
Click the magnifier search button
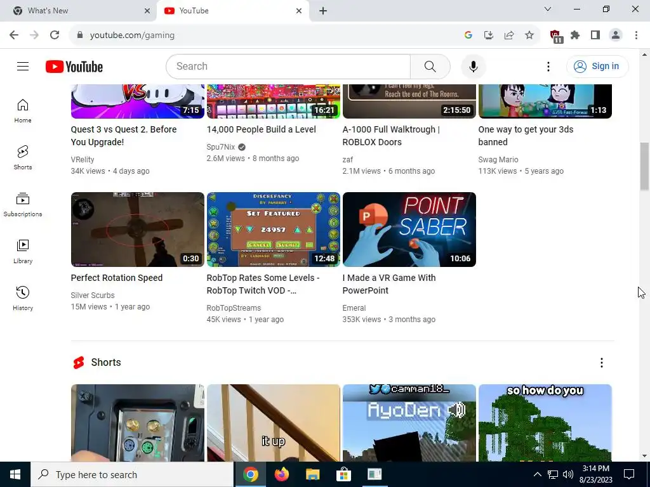430,66
